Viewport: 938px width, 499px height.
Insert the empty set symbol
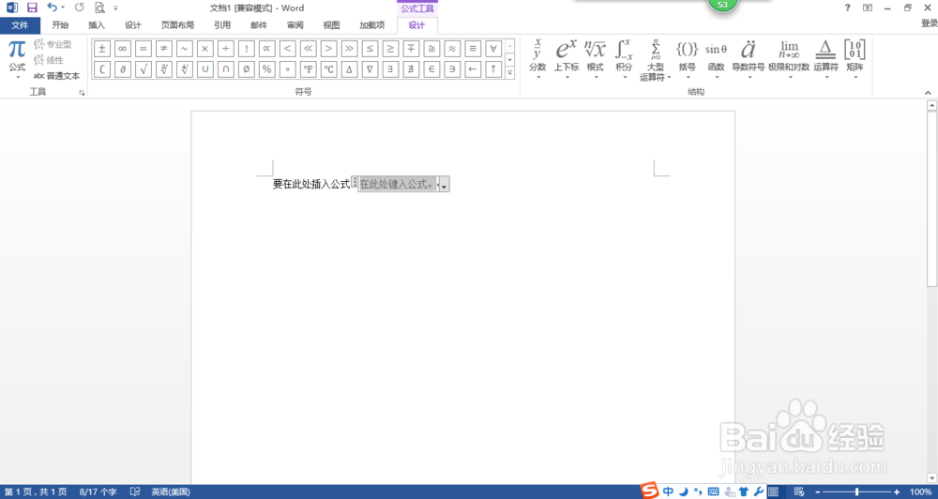[247, 69]
